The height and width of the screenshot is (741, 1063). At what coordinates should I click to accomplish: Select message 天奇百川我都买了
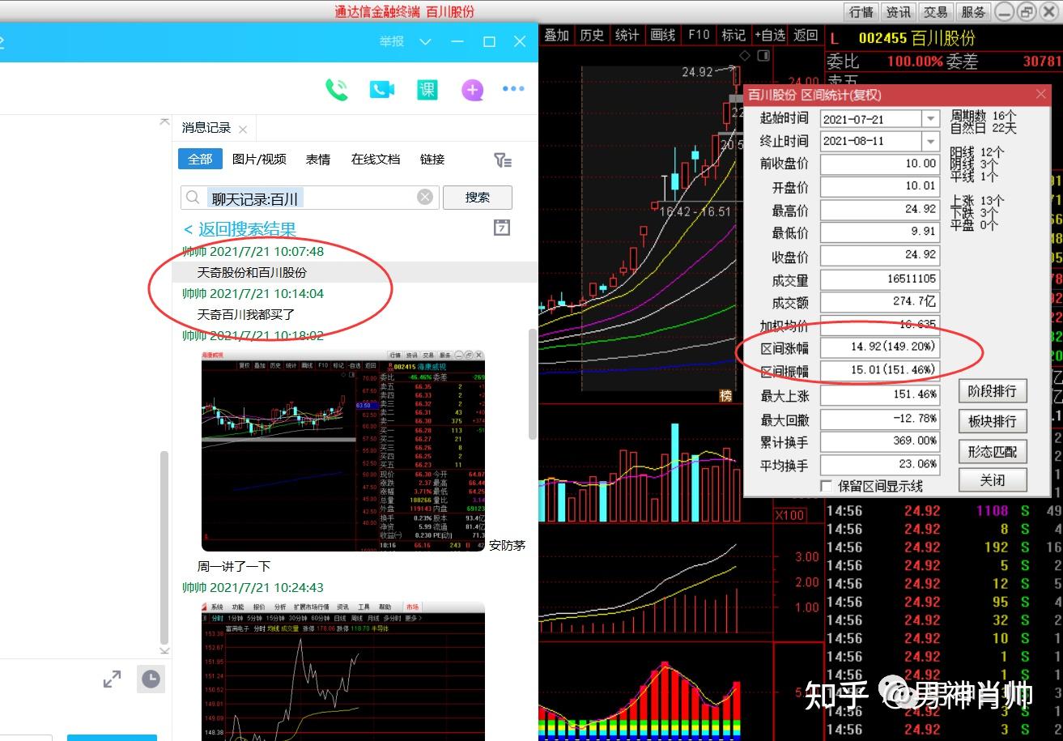click(246, 314)
